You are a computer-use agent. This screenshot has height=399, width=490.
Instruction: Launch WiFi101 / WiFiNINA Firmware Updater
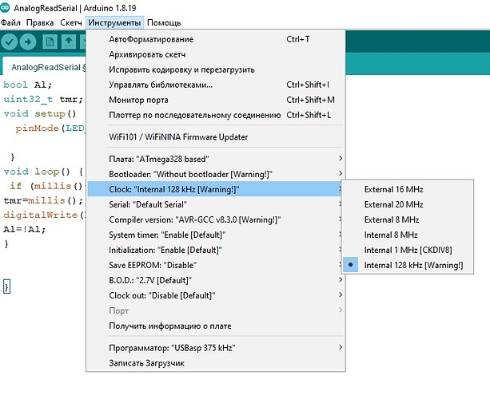pos(216,137)
